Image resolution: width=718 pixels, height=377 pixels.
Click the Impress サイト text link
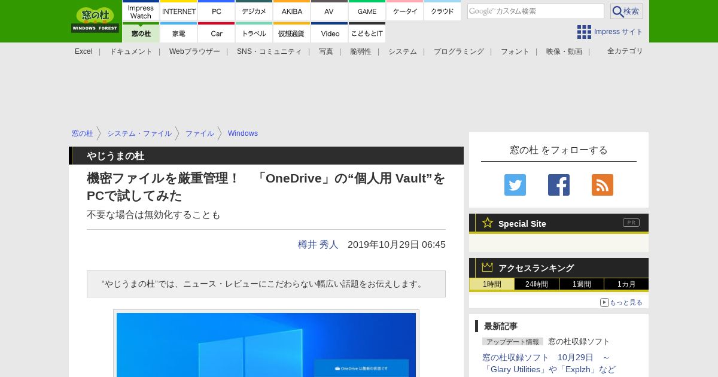point(619,32)
